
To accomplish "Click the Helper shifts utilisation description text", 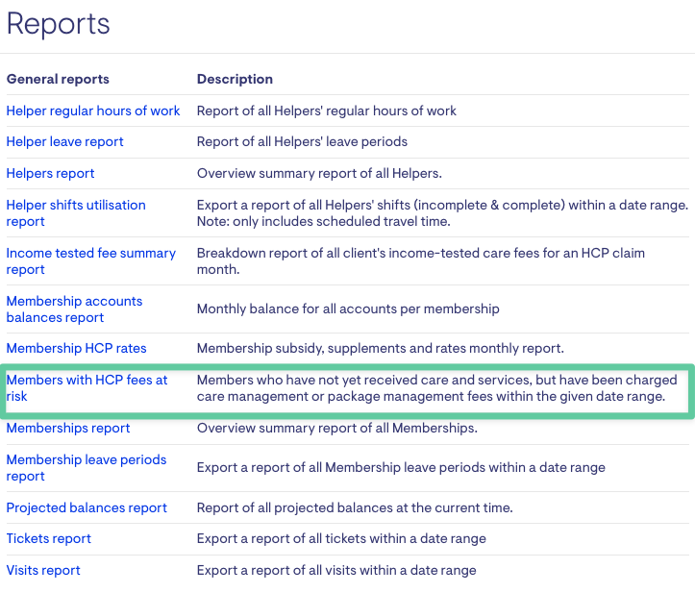I will [x=442, y=213].
